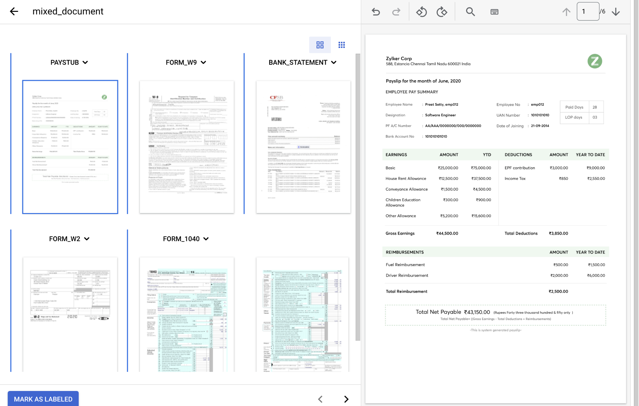Go to previous page with up arrow
639x406 pixels.
[566, 12]
